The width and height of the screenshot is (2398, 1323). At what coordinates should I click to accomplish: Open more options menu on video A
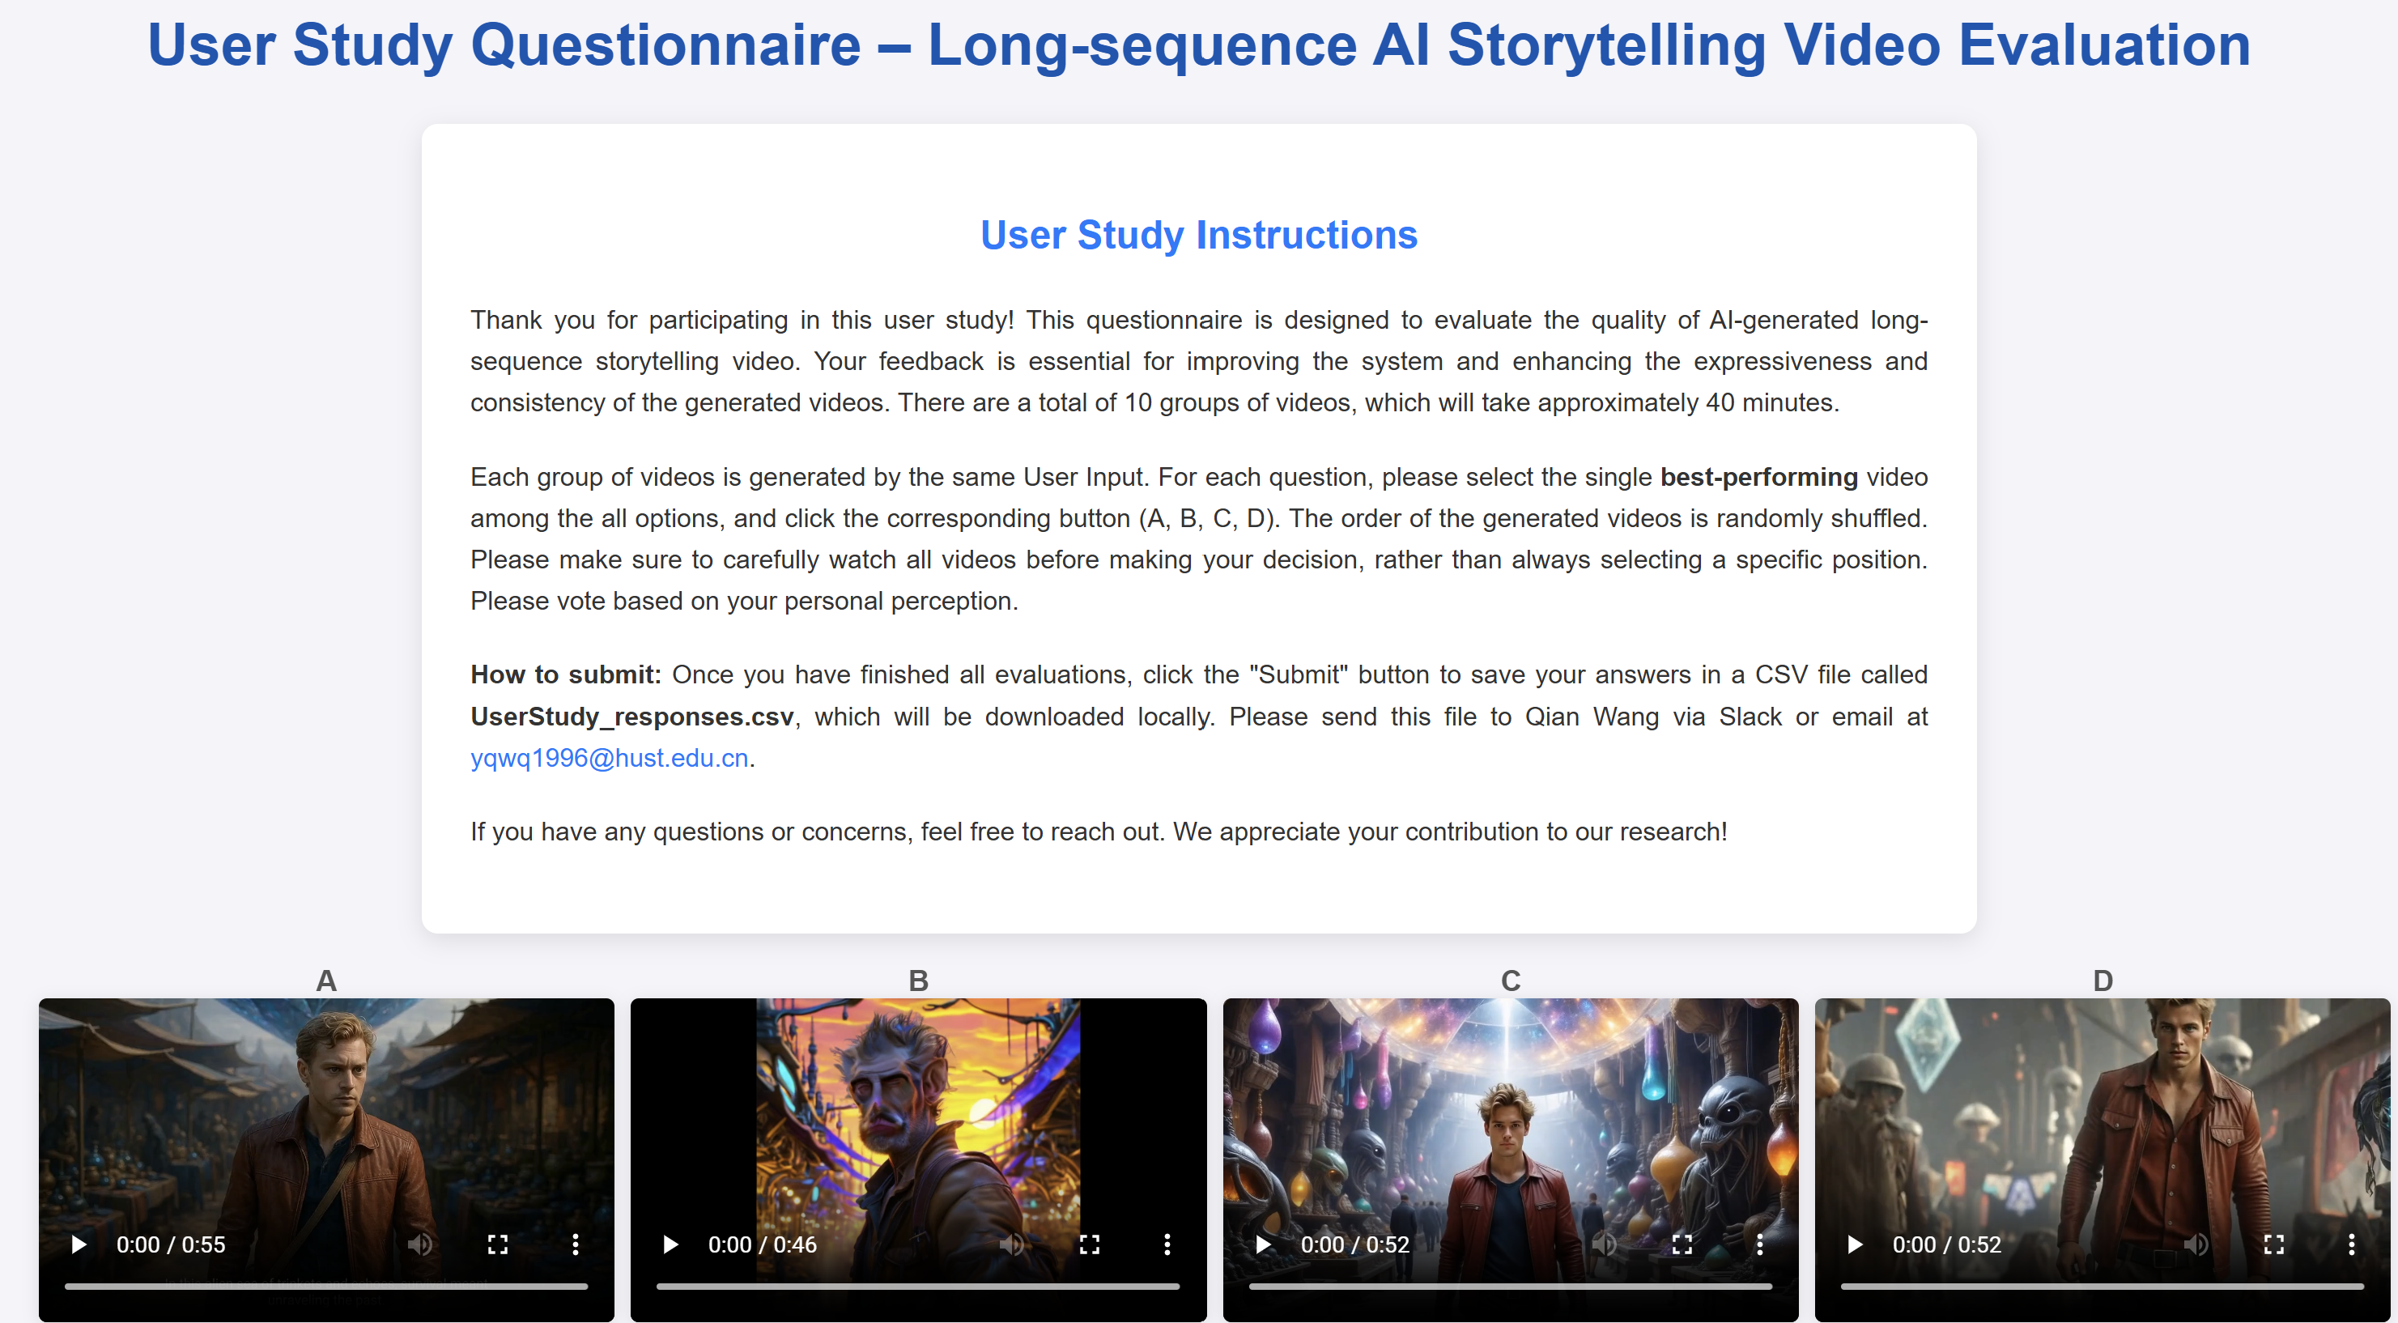576,1244
